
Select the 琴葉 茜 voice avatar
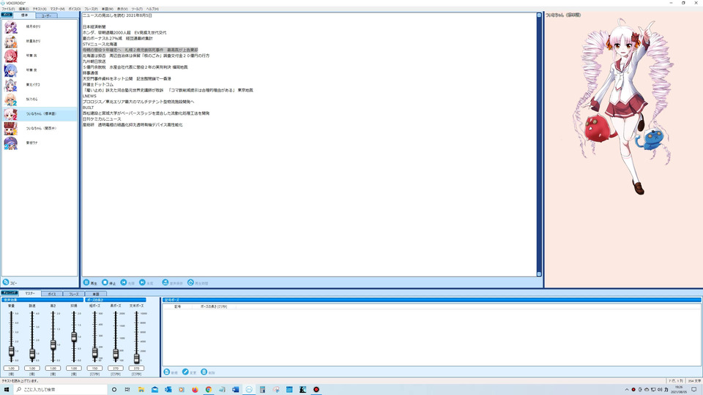point(10,56)
